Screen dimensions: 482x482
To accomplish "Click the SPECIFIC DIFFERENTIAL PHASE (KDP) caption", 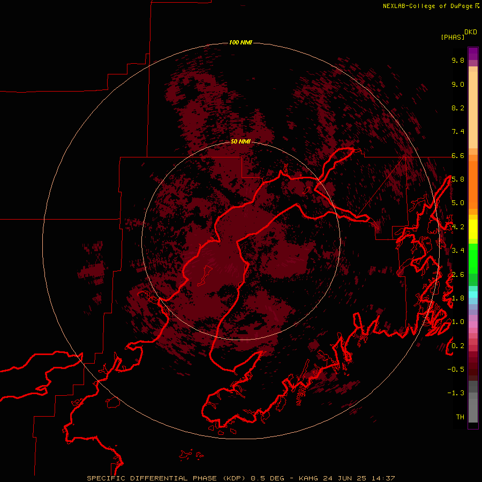I will tap(167, 478).
